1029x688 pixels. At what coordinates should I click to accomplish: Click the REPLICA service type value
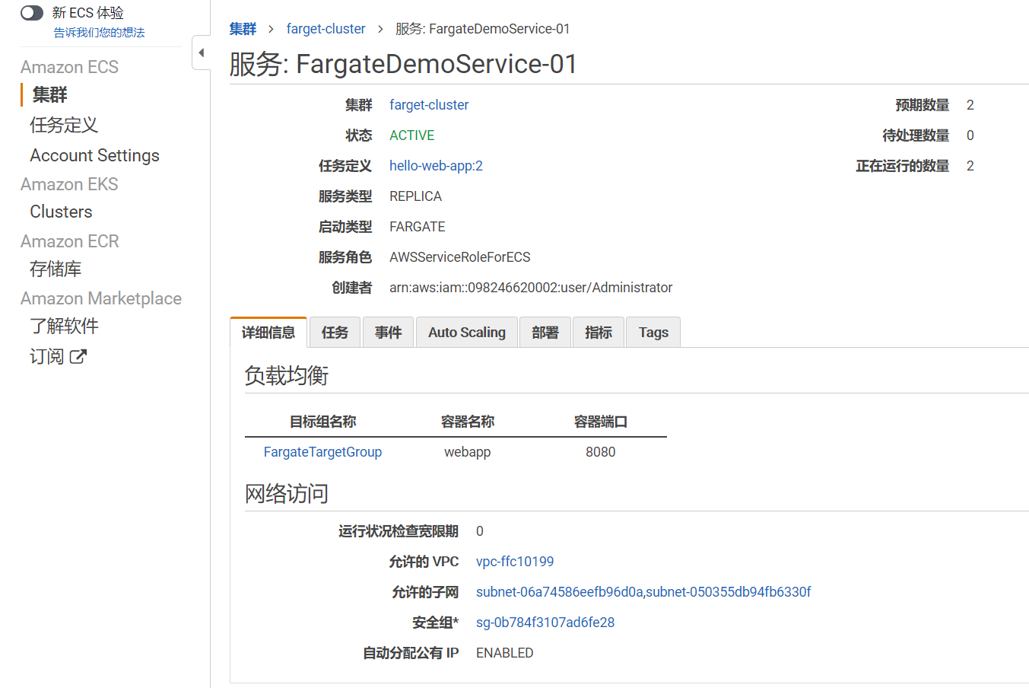pos(415,196)
